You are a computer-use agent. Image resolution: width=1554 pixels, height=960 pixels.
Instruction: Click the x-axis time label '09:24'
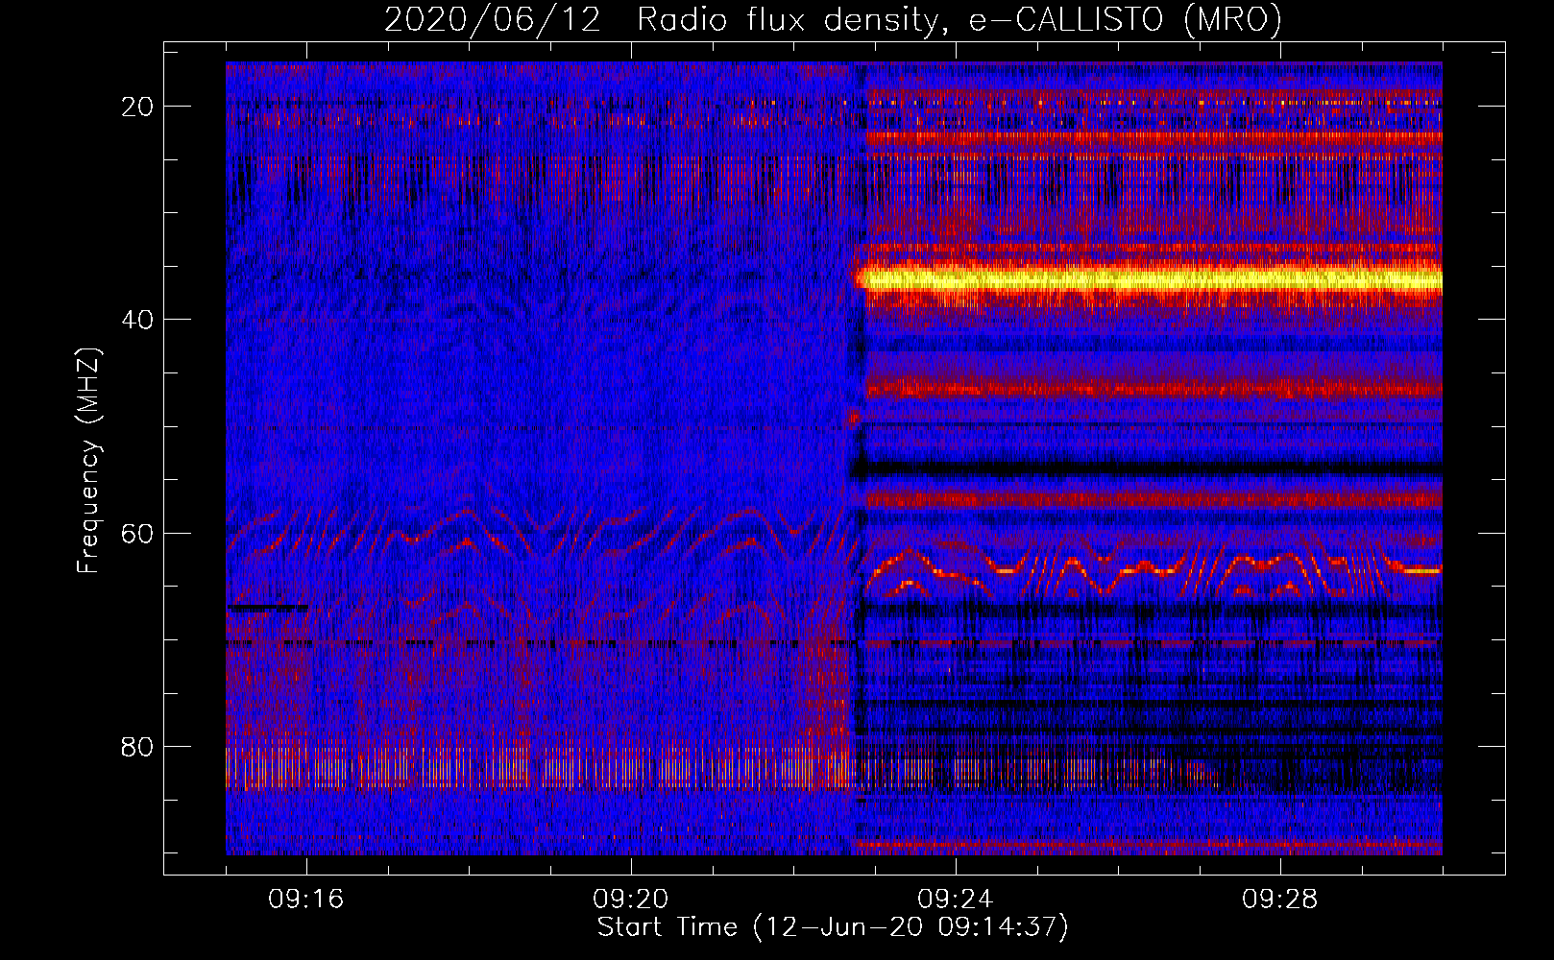coord(956,900)
